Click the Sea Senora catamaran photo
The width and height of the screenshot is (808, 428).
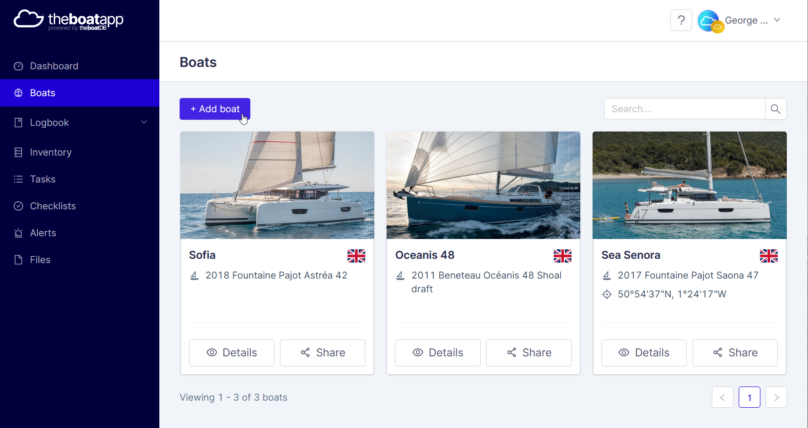click(690, 185)
